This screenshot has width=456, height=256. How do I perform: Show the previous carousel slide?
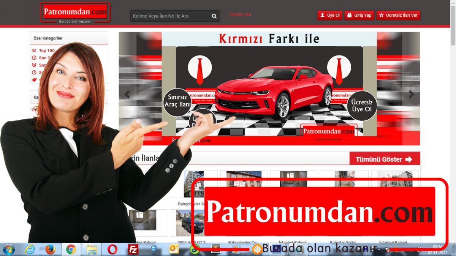(x=127, y=95)
